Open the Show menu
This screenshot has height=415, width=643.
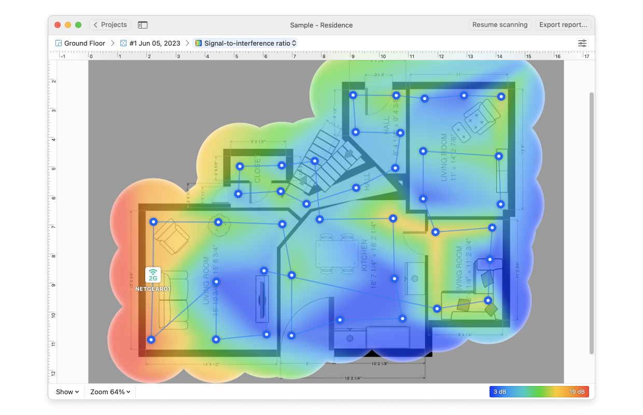point(66,392)
